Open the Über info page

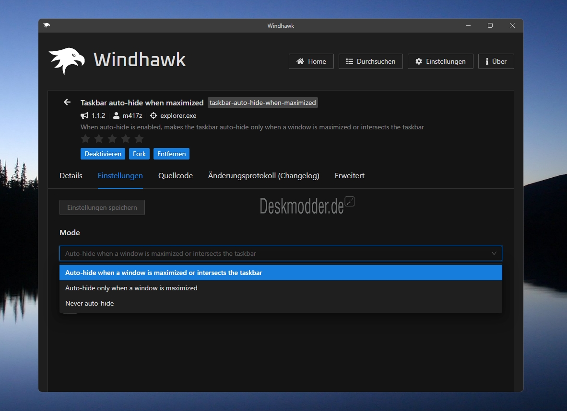[x=496, y=61]
